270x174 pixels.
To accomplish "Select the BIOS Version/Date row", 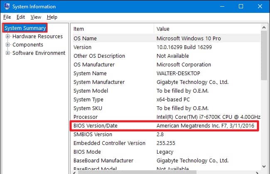I will [165, 126].
